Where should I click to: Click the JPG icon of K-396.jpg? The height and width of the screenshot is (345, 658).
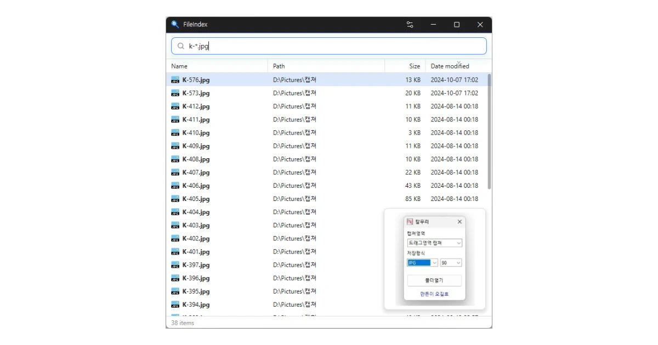coord(175,278)
